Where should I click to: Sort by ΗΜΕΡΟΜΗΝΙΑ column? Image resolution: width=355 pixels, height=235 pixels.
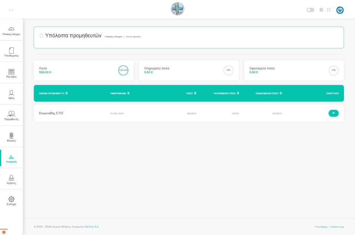[x=120, y=93]
